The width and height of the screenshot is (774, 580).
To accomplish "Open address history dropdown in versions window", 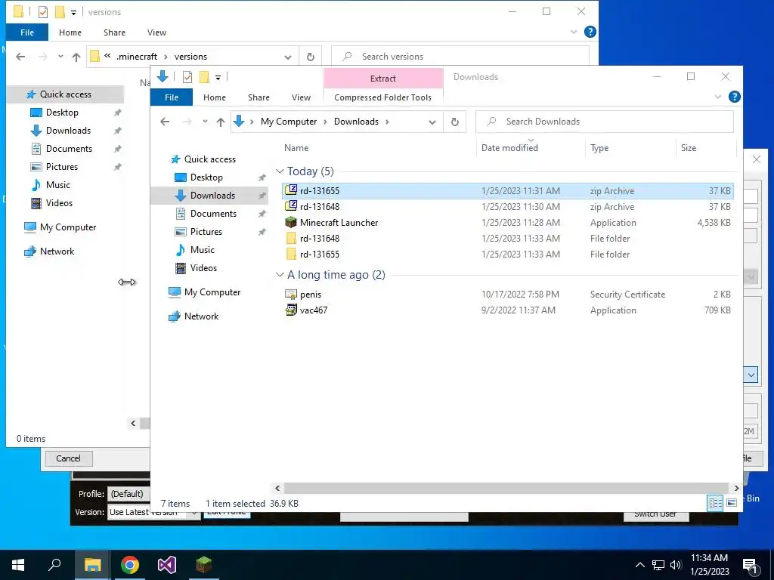I will [288, 57].
